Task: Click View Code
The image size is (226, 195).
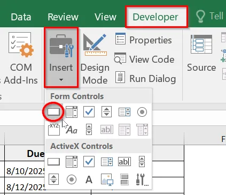Action: 144,59
